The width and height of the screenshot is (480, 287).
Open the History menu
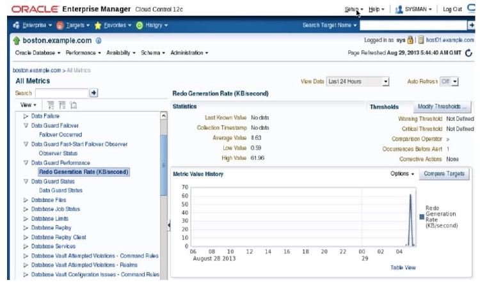[x=156, y=25]
